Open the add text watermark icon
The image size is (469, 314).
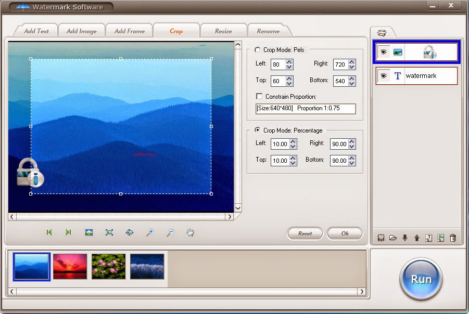coord(428,238)
